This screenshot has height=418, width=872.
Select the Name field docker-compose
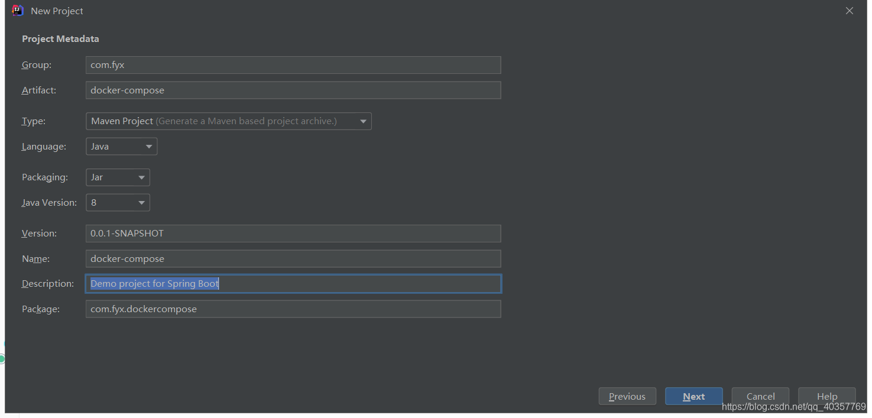tap(293, 259)
